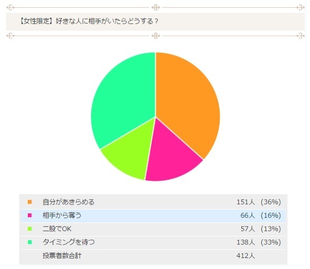Click the teal green pie slice
Image resolution: width=310 pixels, height=269 pixels.
pyautogui.click(x=121, y=101)
